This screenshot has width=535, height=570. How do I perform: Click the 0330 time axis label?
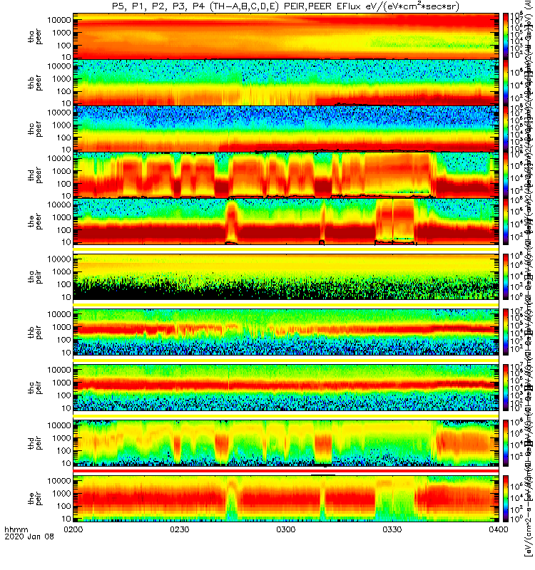tap(392, 529)
